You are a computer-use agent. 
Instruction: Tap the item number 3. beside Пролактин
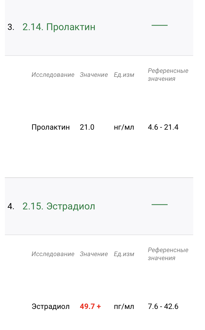(x=11, y=27)
